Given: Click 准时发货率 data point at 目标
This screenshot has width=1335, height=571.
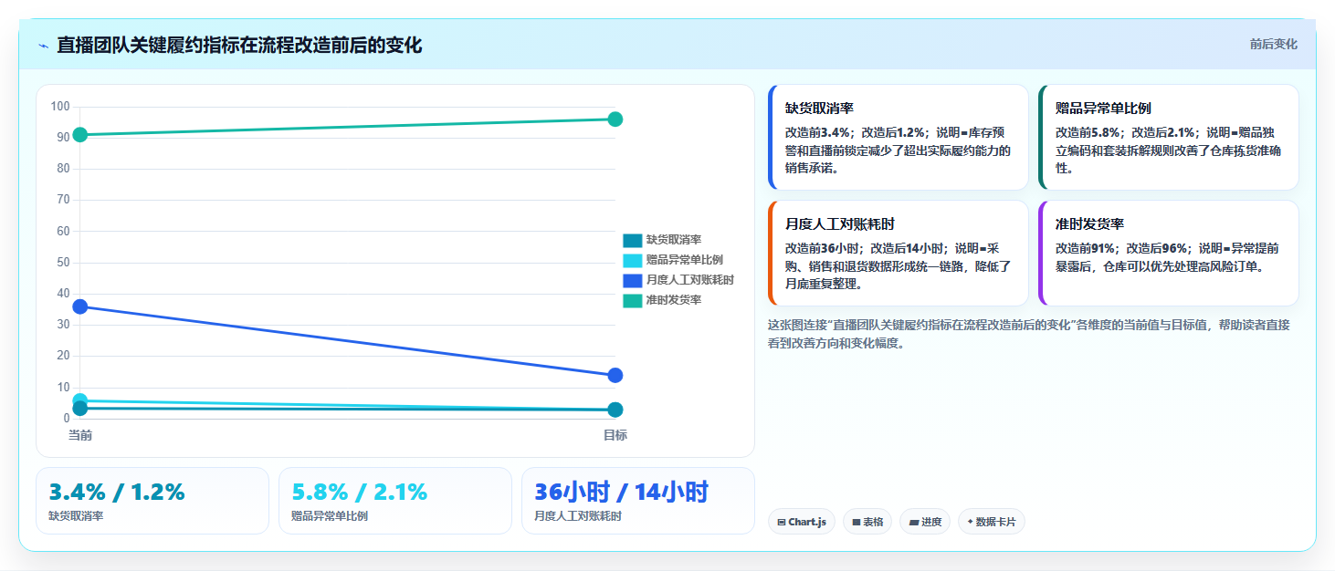Looking at the screenshot, I should (615, 119).
